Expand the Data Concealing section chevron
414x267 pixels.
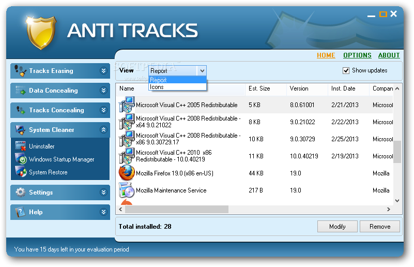103,91
